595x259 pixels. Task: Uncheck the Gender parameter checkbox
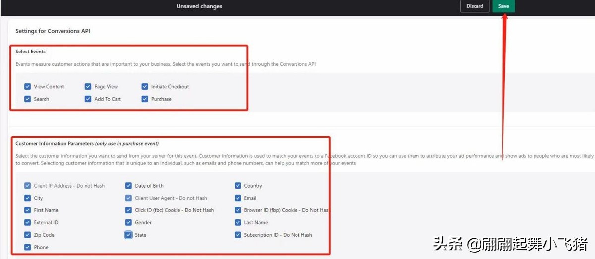(x=129, y=223)
